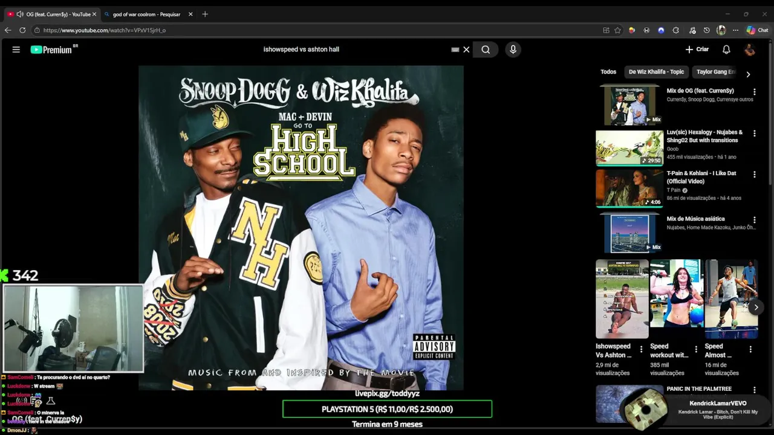Open more options for Mix de OG
The height and width of the screenshot is (435, 774).
pos(754,92)
